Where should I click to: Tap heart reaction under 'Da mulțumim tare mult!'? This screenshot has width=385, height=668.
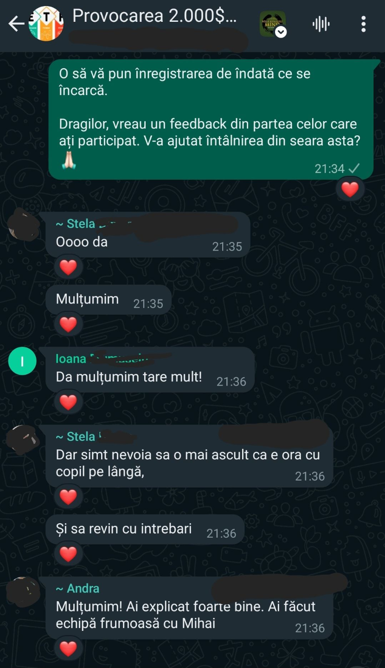click(x=68, y=402)
